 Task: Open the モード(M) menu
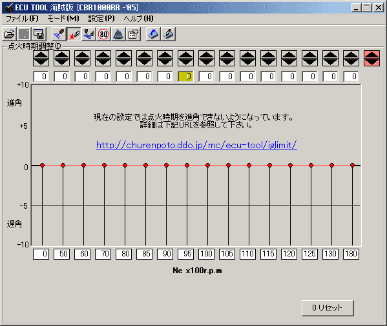63,19
